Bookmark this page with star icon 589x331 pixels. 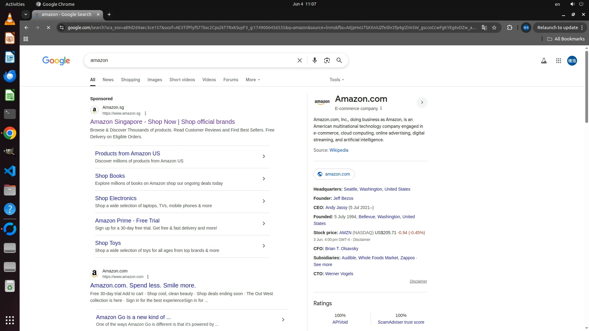(494, 28)
